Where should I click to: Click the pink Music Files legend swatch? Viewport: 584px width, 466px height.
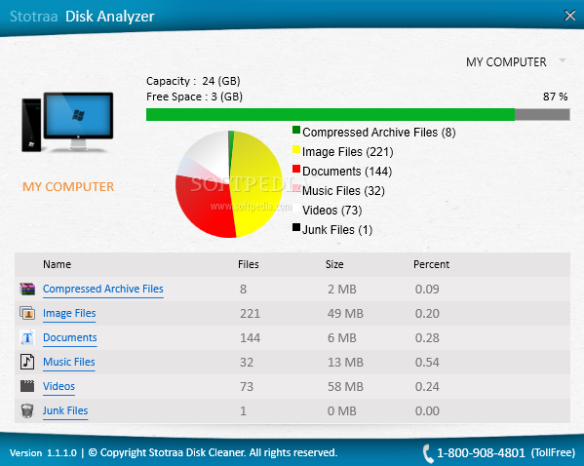tap(296, 188)
